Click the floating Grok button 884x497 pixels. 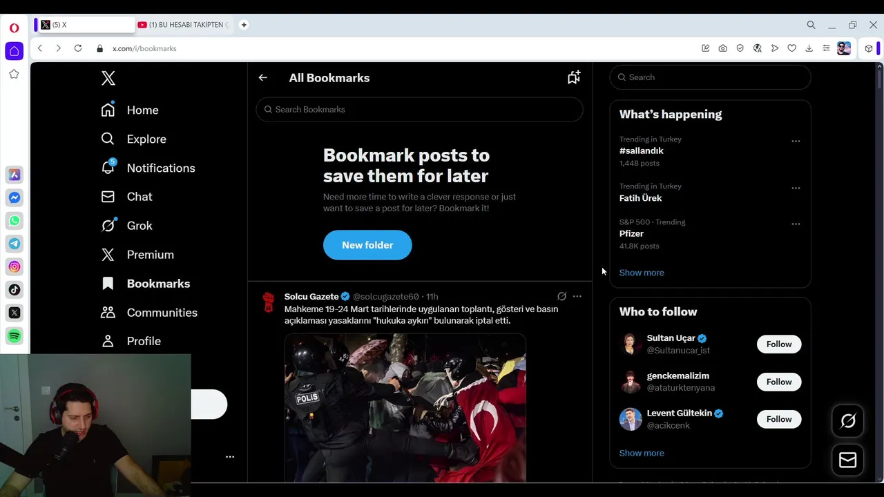(x=848, y=420)
